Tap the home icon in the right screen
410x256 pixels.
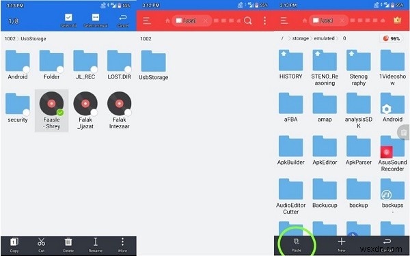(304, 20)
